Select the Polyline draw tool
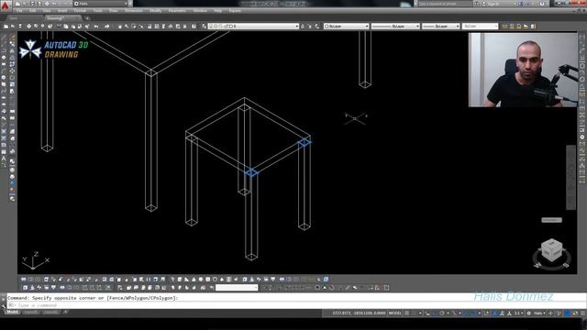Viewport: 587px width, 330px height. click(x=4, y=51)
